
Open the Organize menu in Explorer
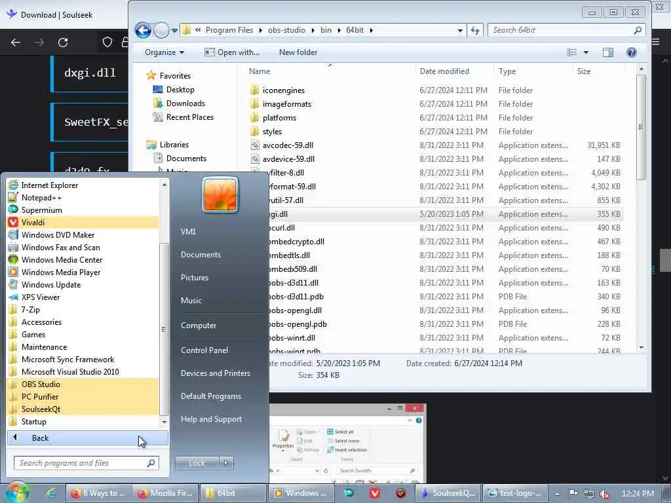pyautogui.click(x=164, y=52)
